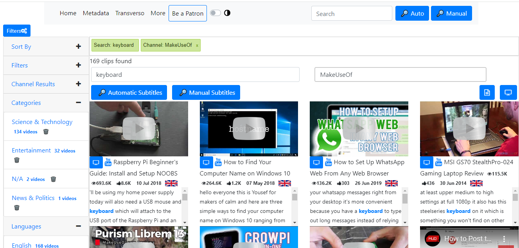Click the contrast half-circle icon in navbar
The width and height of the screenshot is (519, 248).
(227, 13)
